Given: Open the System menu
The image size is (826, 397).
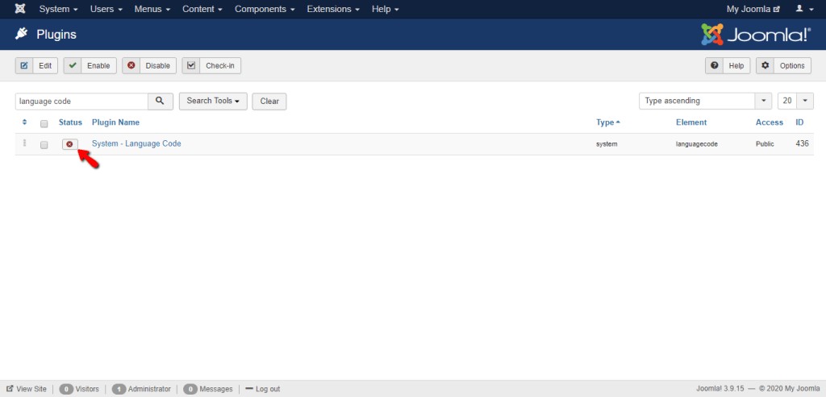Looking at the screenshot, I should pyautogui.click(x=58, y=9).
